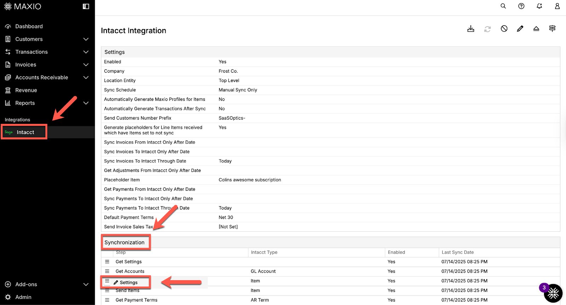Click the Enabled column header
The width and height of the screenshot is (566, 305).
tap(396, 252)
